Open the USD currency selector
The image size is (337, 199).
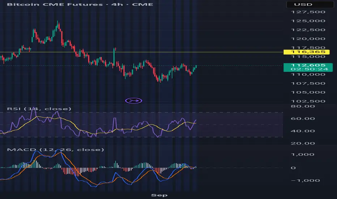pos(310,4)
